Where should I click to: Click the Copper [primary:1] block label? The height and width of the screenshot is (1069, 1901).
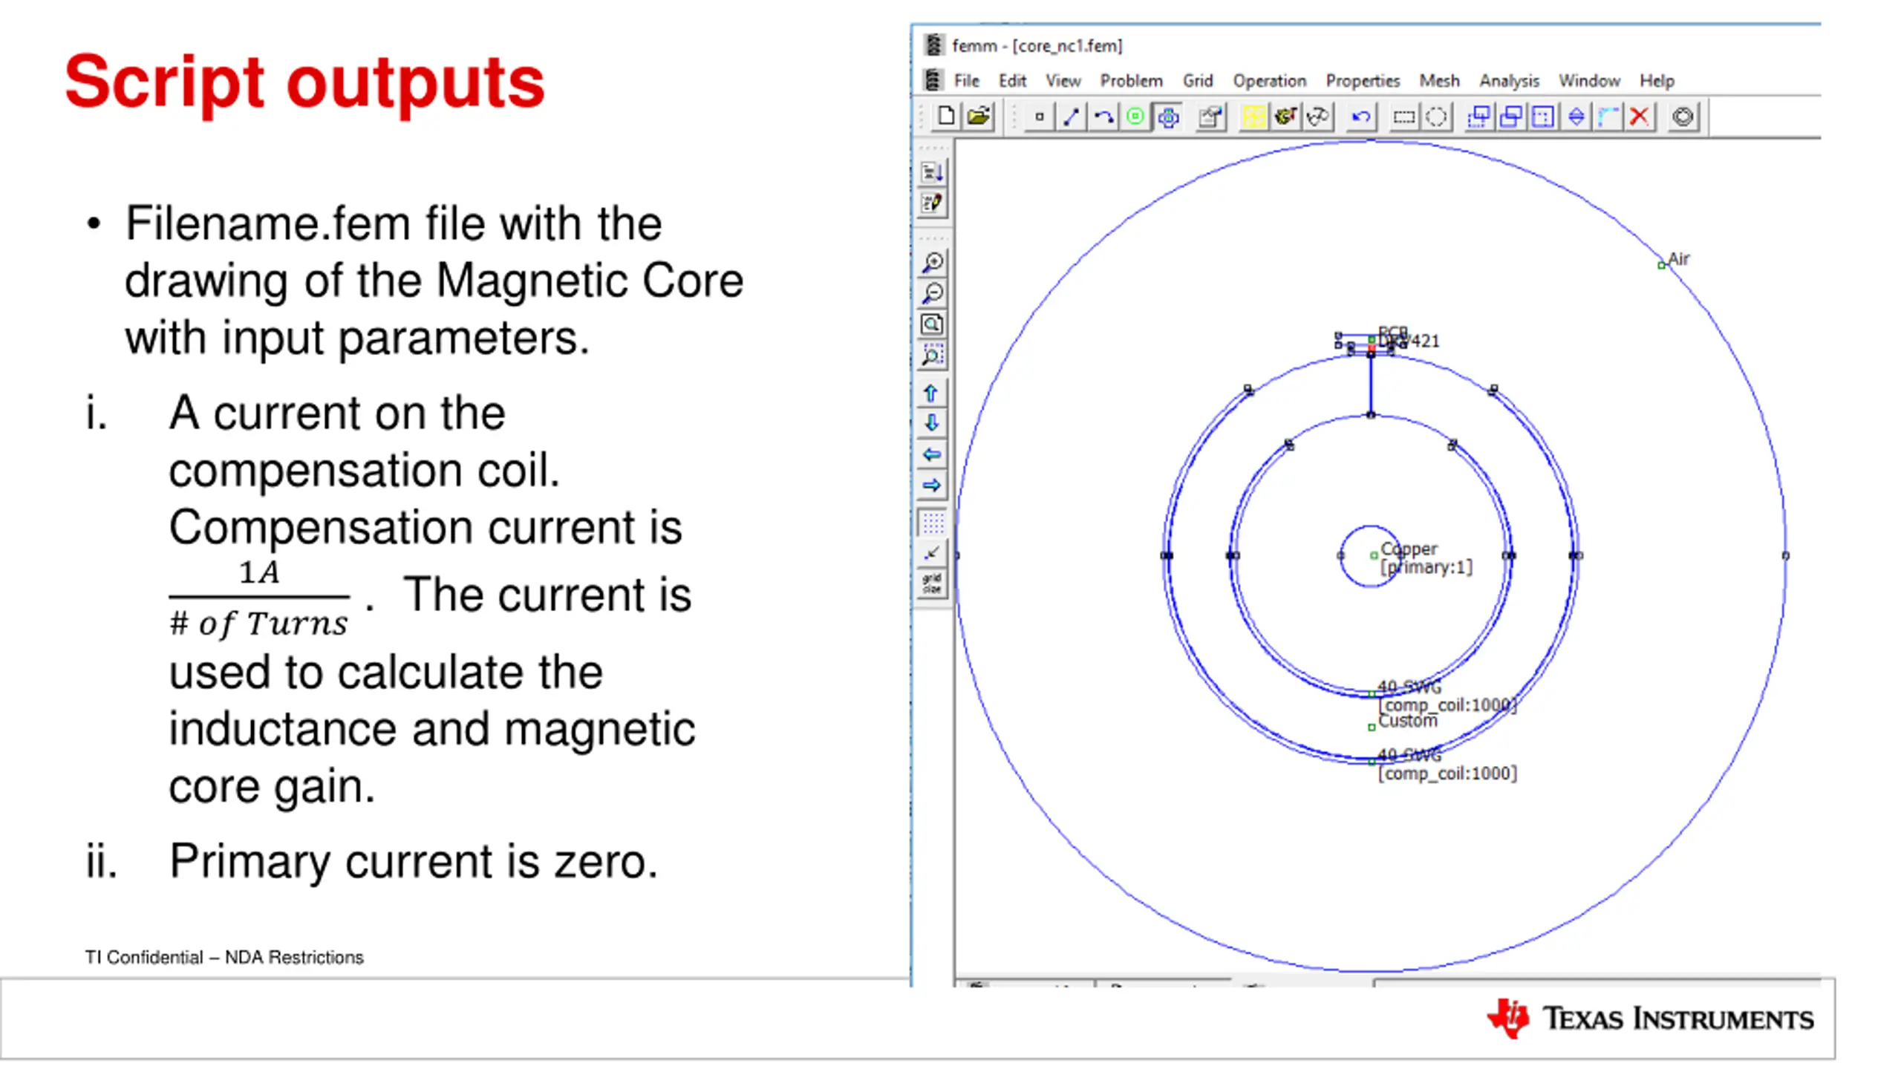pos(1425,558)
